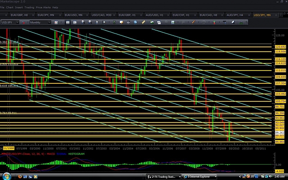Click the zoom in magnifier icon
The image size is (288, 180).
(x=83, y=22)
